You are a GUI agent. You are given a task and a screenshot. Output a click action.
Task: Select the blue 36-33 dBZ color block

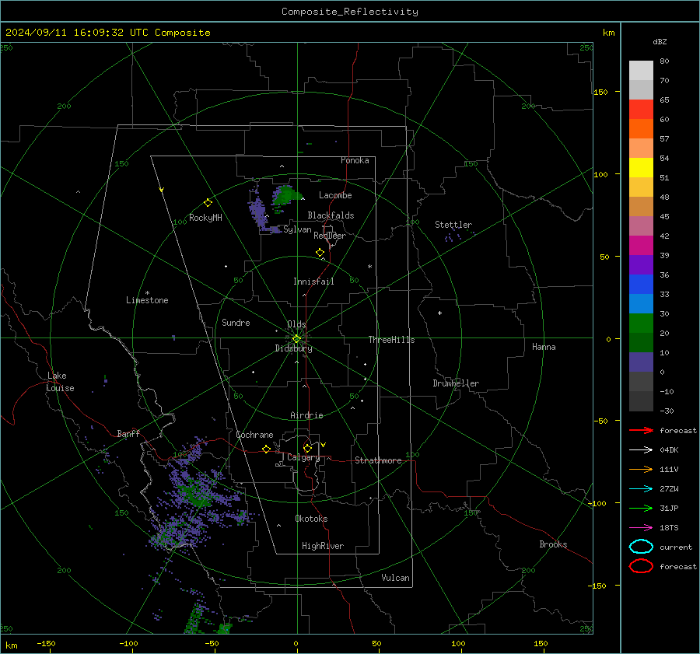pos(641,285)
